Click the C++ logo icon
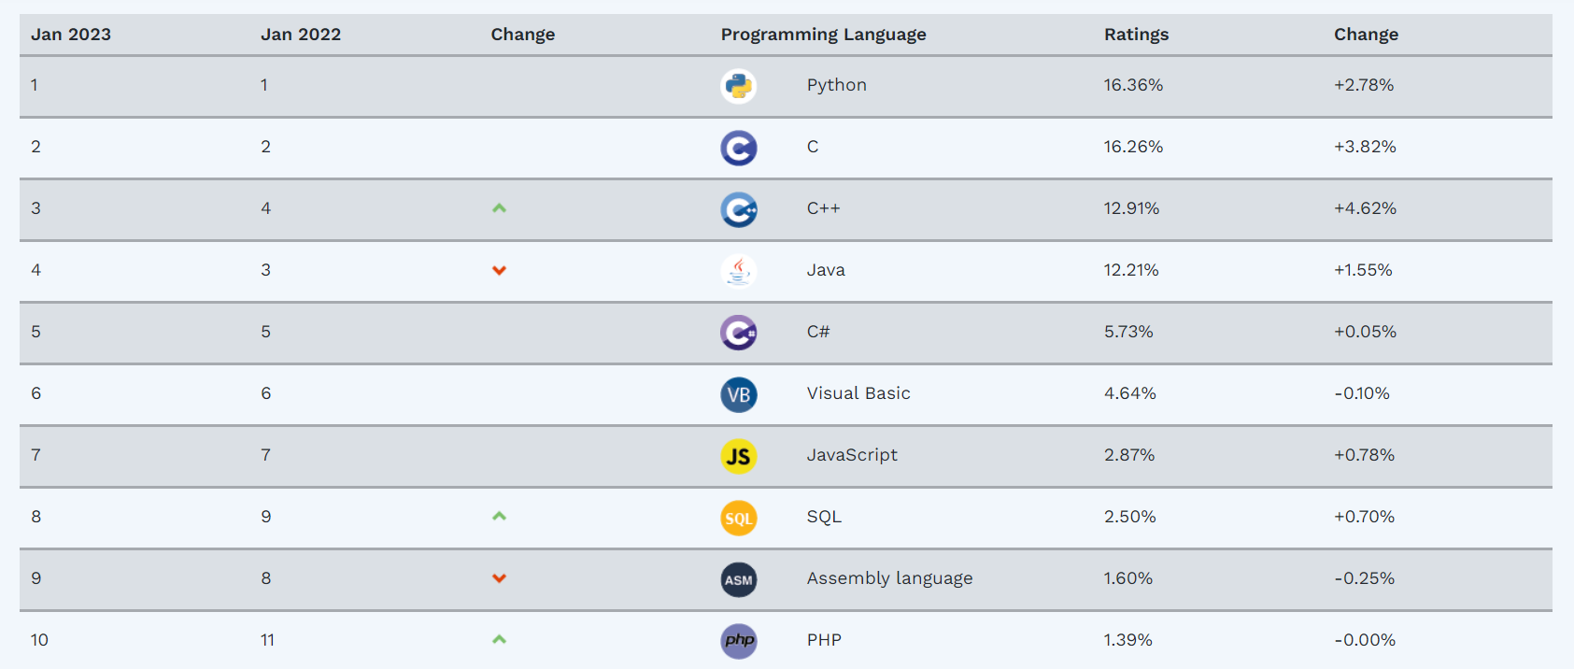The image size is (1574, 669). (x=739, y=209)
